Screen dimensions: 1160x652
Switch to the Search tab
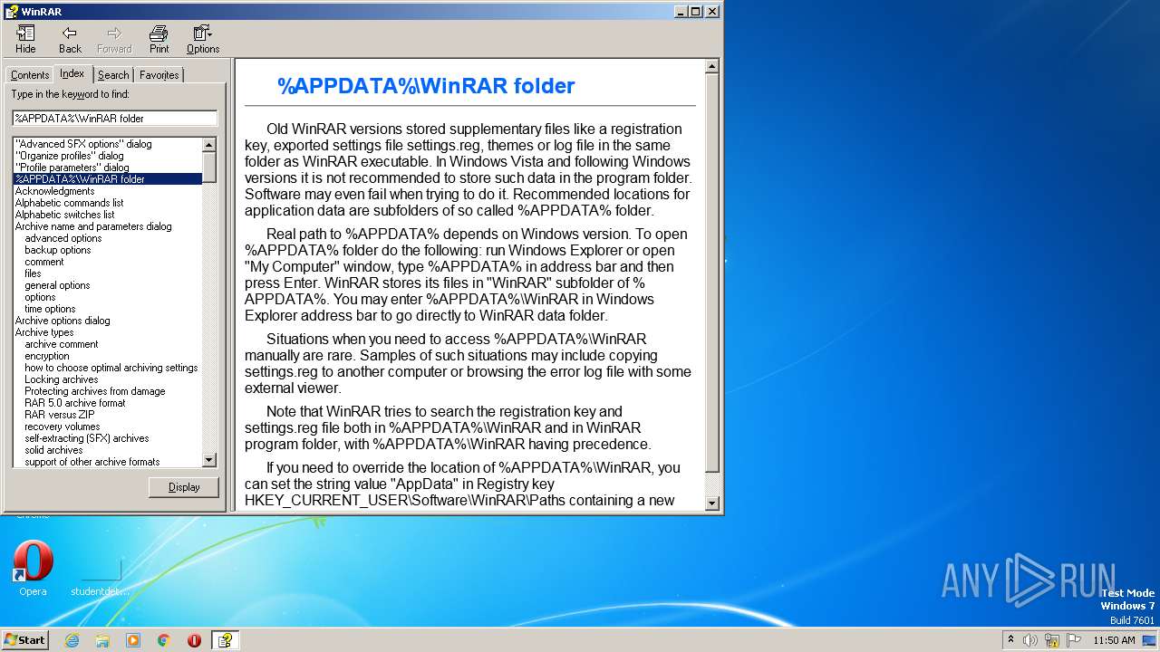pyautogui.click(x=113, y=75)
